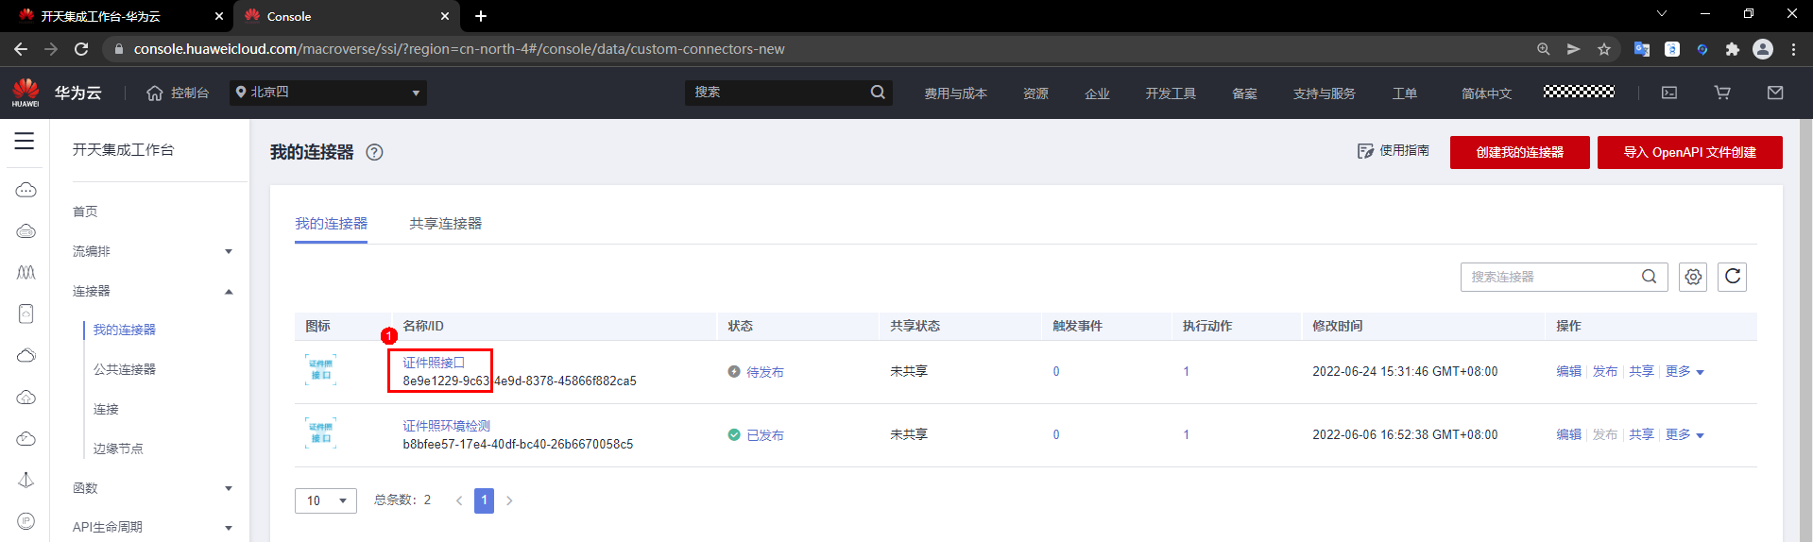Click the Huawei Cloud logo
This screenshot has height=542, width=1813.
tap(26, 93)
